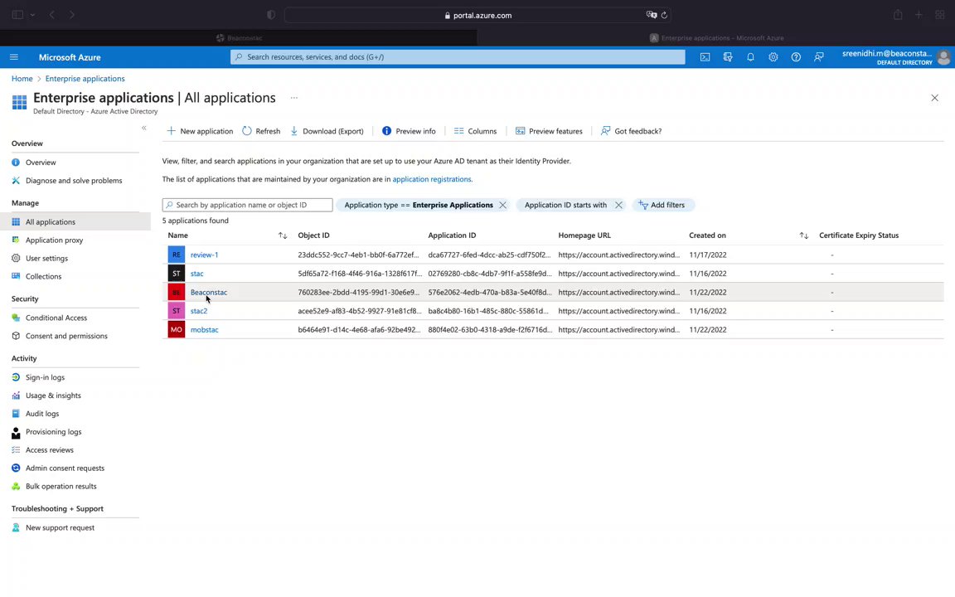Open Diagnose and solve problems

[x=75, y=181]
